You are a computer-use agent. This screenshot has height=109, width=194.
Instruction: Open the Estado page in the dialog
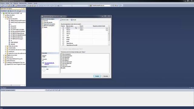click(45, 27)
